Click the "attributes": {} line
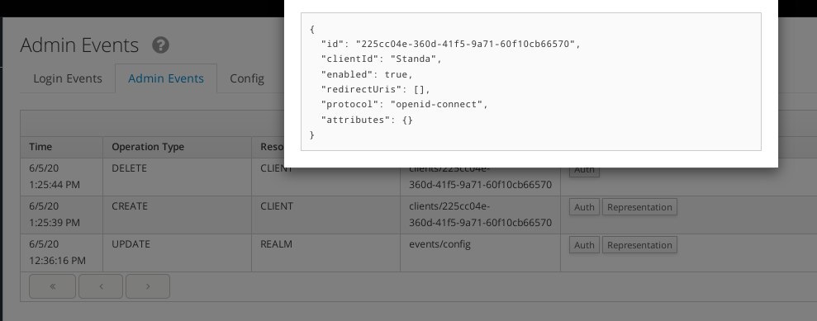Screen dimensions: 817x321 tap(368, 120)
